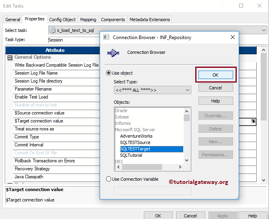Collapse the General Options section

point(10,57)
